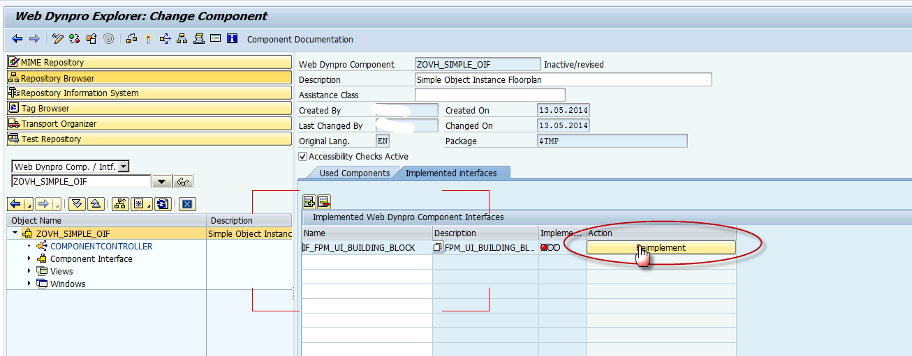This screenshot has height=356, width=912.
Task: Display the object list hierarchy icon
Action: 182,39
